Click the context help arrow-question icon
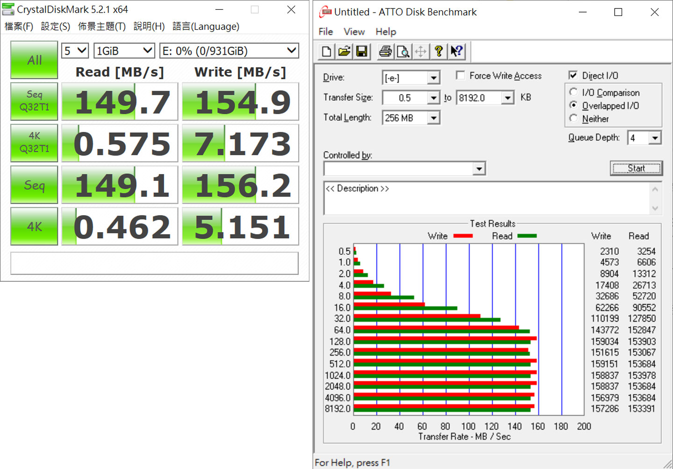This screenshot has width=673, height=469. coord(457,51)
